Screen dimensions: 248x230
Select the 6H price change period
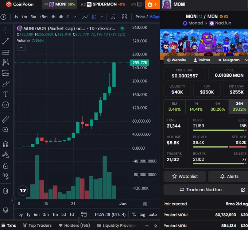click(218, 107)
